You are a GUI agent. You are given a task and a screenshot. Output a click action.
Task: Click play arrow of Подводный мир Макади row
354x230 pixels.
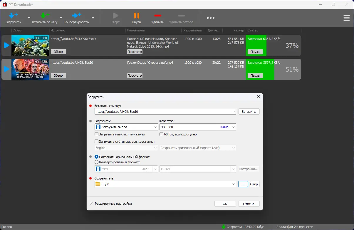tap(6, 46)
